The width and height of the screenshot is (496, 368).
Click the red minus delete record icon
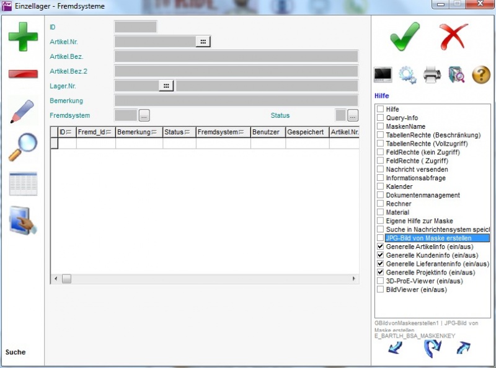(23, 74)
